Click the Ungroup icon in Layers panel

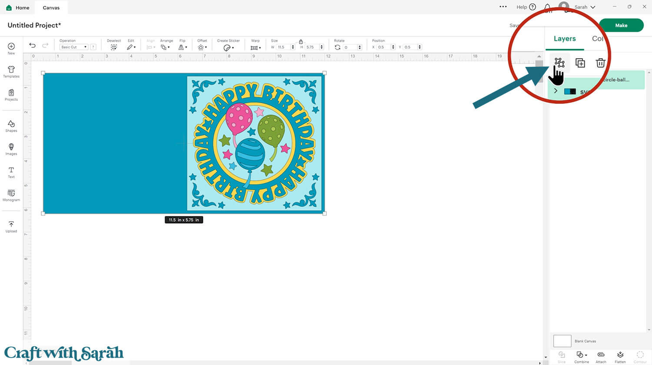(x=559, y=63)
